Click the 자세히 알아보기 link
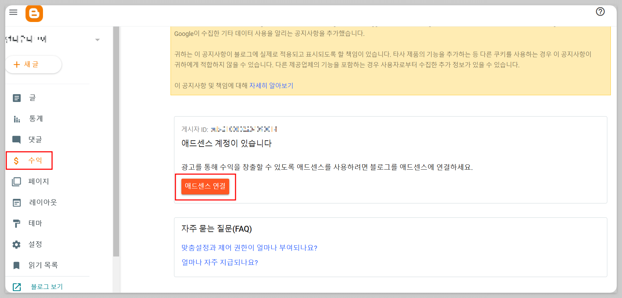Screen dimensions: 622x298 [x=271, y=85]
